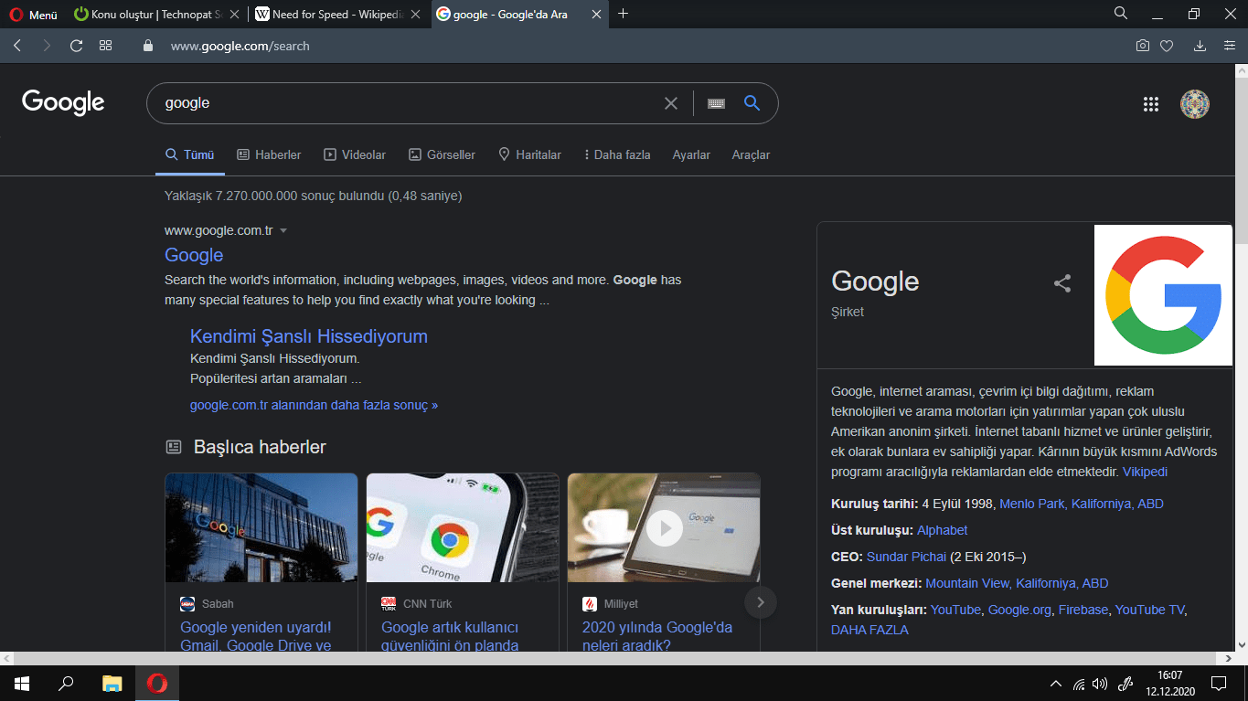
Task: Add page to bookmarks with heart icon
Action: (1167, 46)
